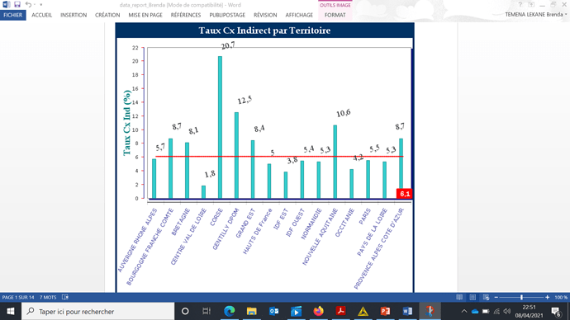This screenshot has height=320, width=570.
Task: Switch to the PUBLIPOSTAGE tab
Action: pyautogui.click(x=227, y=15)
